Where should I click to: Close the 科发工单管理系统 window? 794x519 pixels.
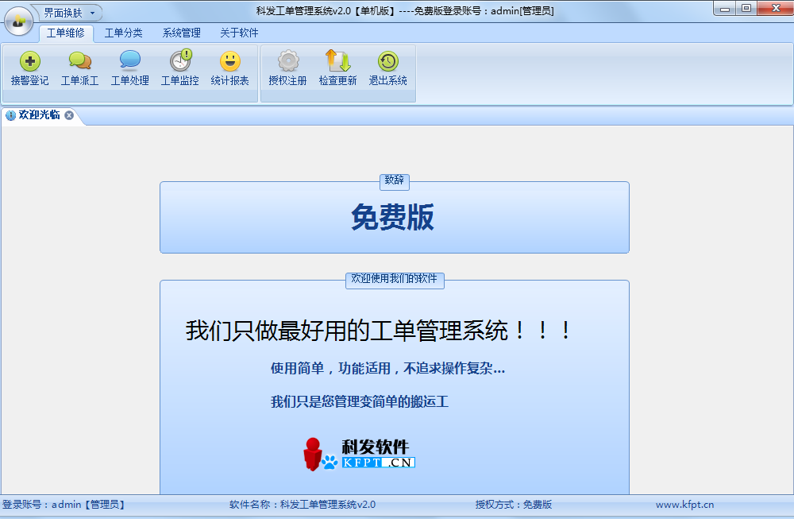[775, 8]
